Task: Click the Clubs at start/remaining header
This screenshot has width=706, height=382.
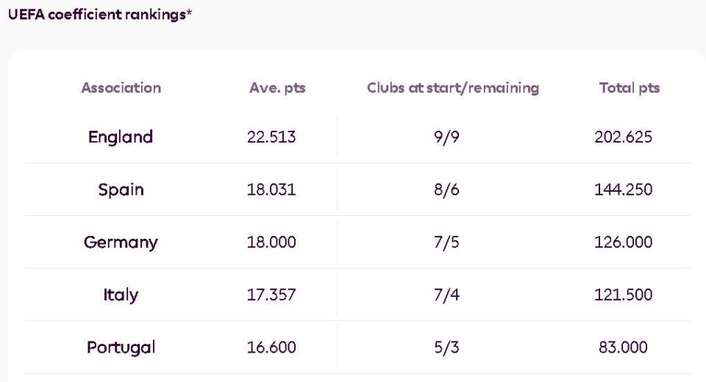Action: (x=453, y=88)
